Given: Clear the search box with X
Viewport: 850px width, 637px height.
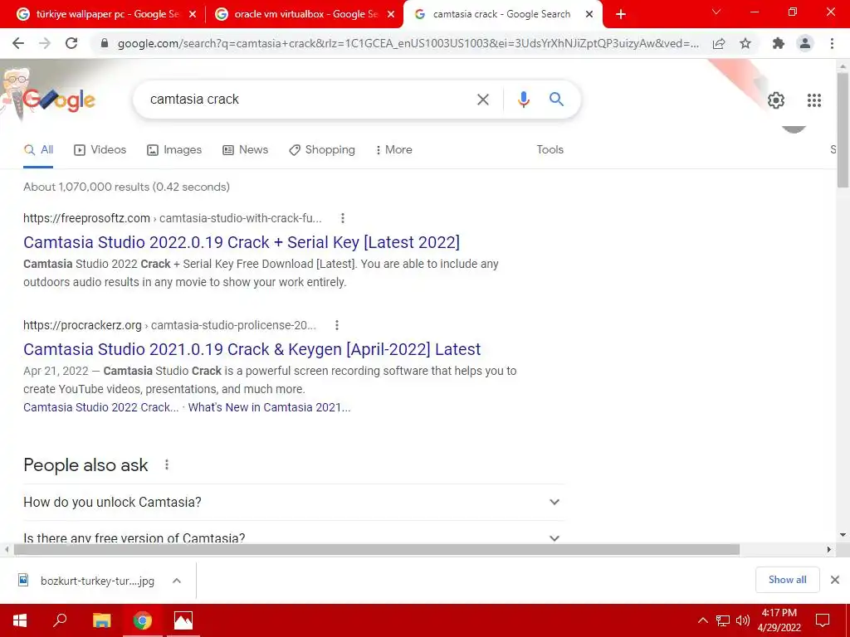Looking at the screenshot, I should (483, 100).
